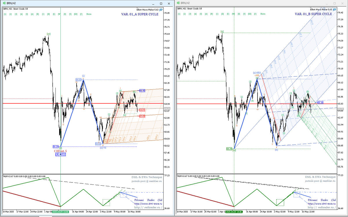Select the [Z] wave label in the VAR. 01_B chart

coord(255,14)
